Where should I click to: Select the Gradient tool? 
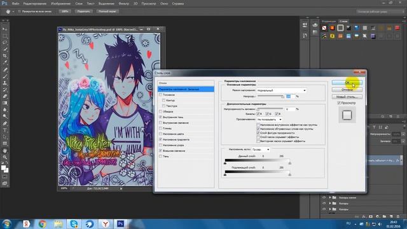point(4,103)
